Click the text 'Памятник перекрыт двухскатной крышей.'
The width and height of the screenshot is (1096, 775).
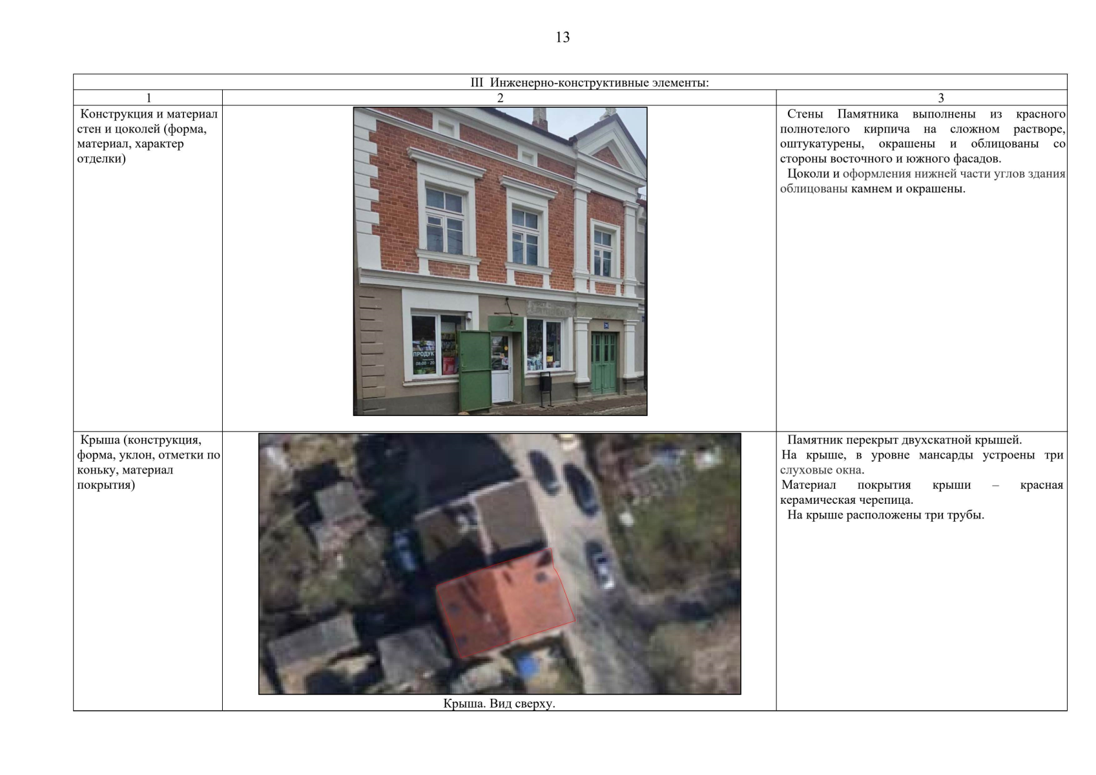pyautogui.click(x=904, y=440)
